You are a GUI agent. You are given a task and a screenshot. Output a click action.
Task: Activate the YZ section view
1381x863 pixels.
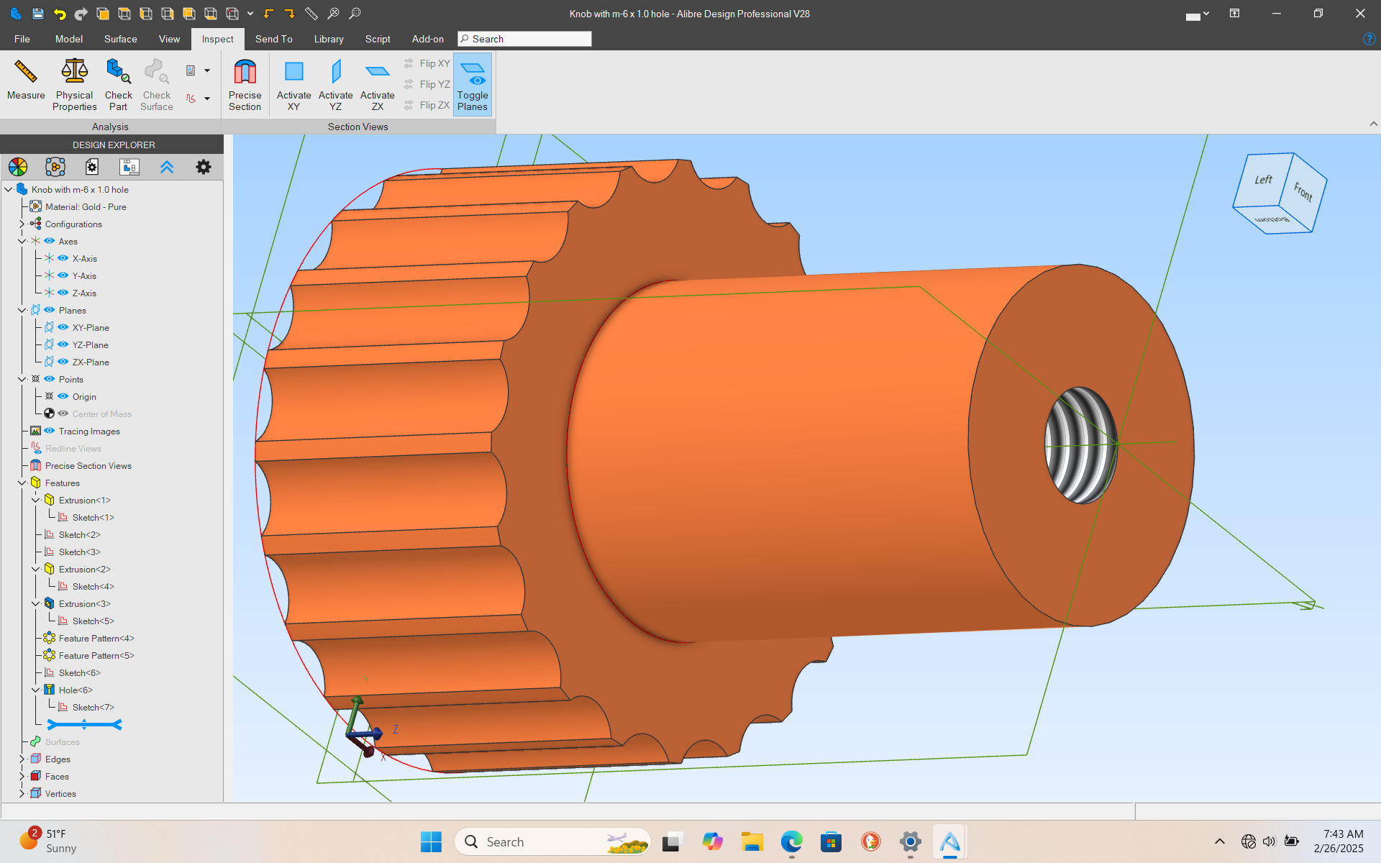click(x=335, y=85)
